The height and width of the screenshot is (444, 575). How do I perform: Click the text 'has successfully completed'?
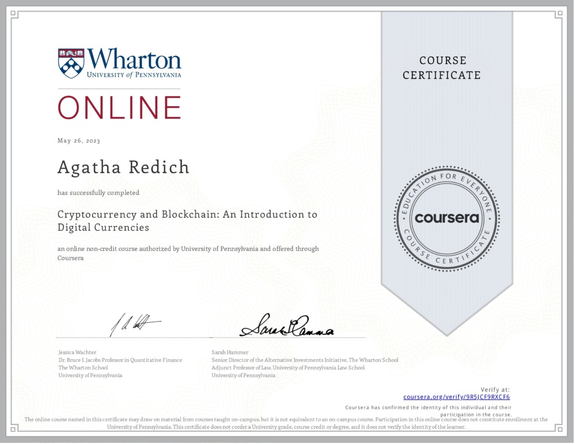click(x=98, y=193)
